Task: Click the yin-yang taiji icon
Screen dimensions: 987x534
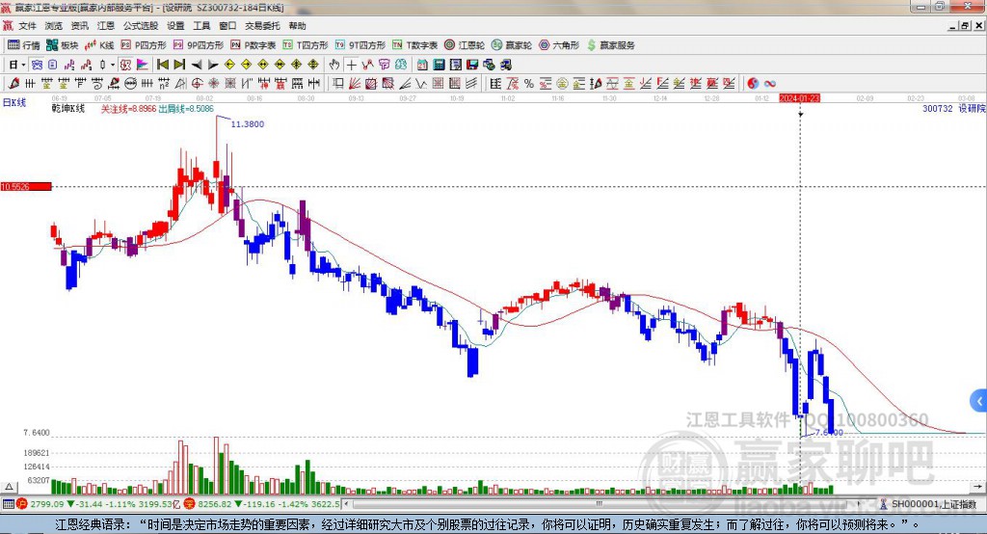Action: click(x=753, y=83)
